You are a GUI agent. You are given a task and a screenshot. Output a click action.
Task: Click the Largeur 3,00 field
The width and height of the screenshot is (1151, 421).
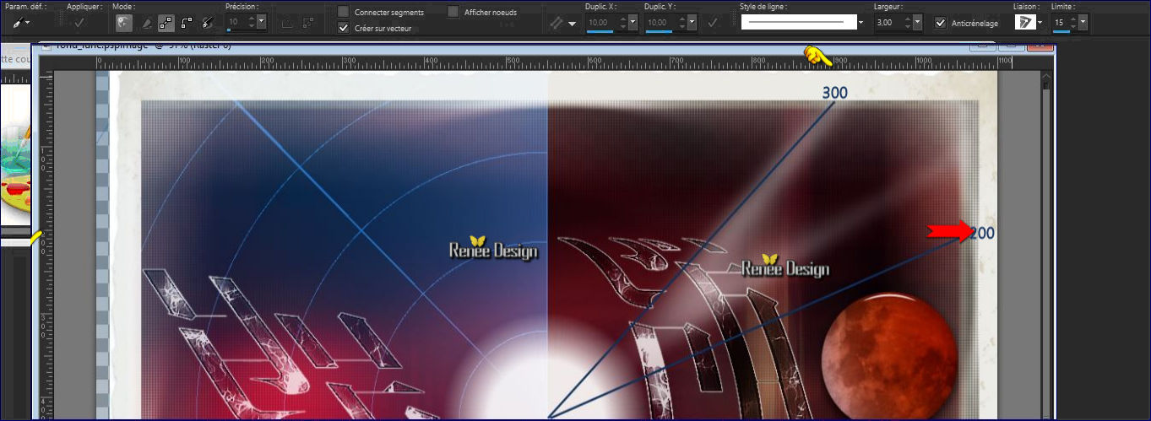[x=888, y=22]
